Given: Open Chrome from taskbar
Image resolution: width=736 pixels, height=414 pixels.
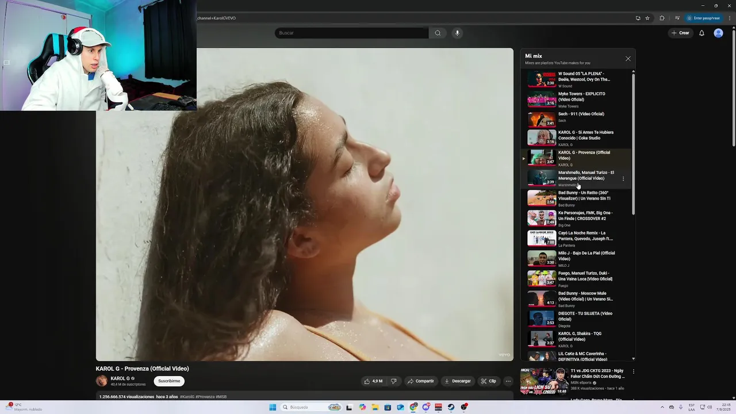Looking at the screenshot, I should pos(413,407).
